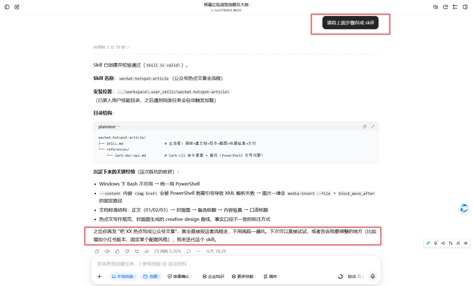This screenshot has width=473, height=286.
Task: Click the translate icon in floating toolbar
Action: click(x=450, y=243)
